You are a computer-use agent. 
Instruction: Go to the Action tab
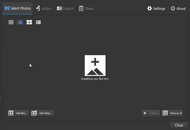44,8
